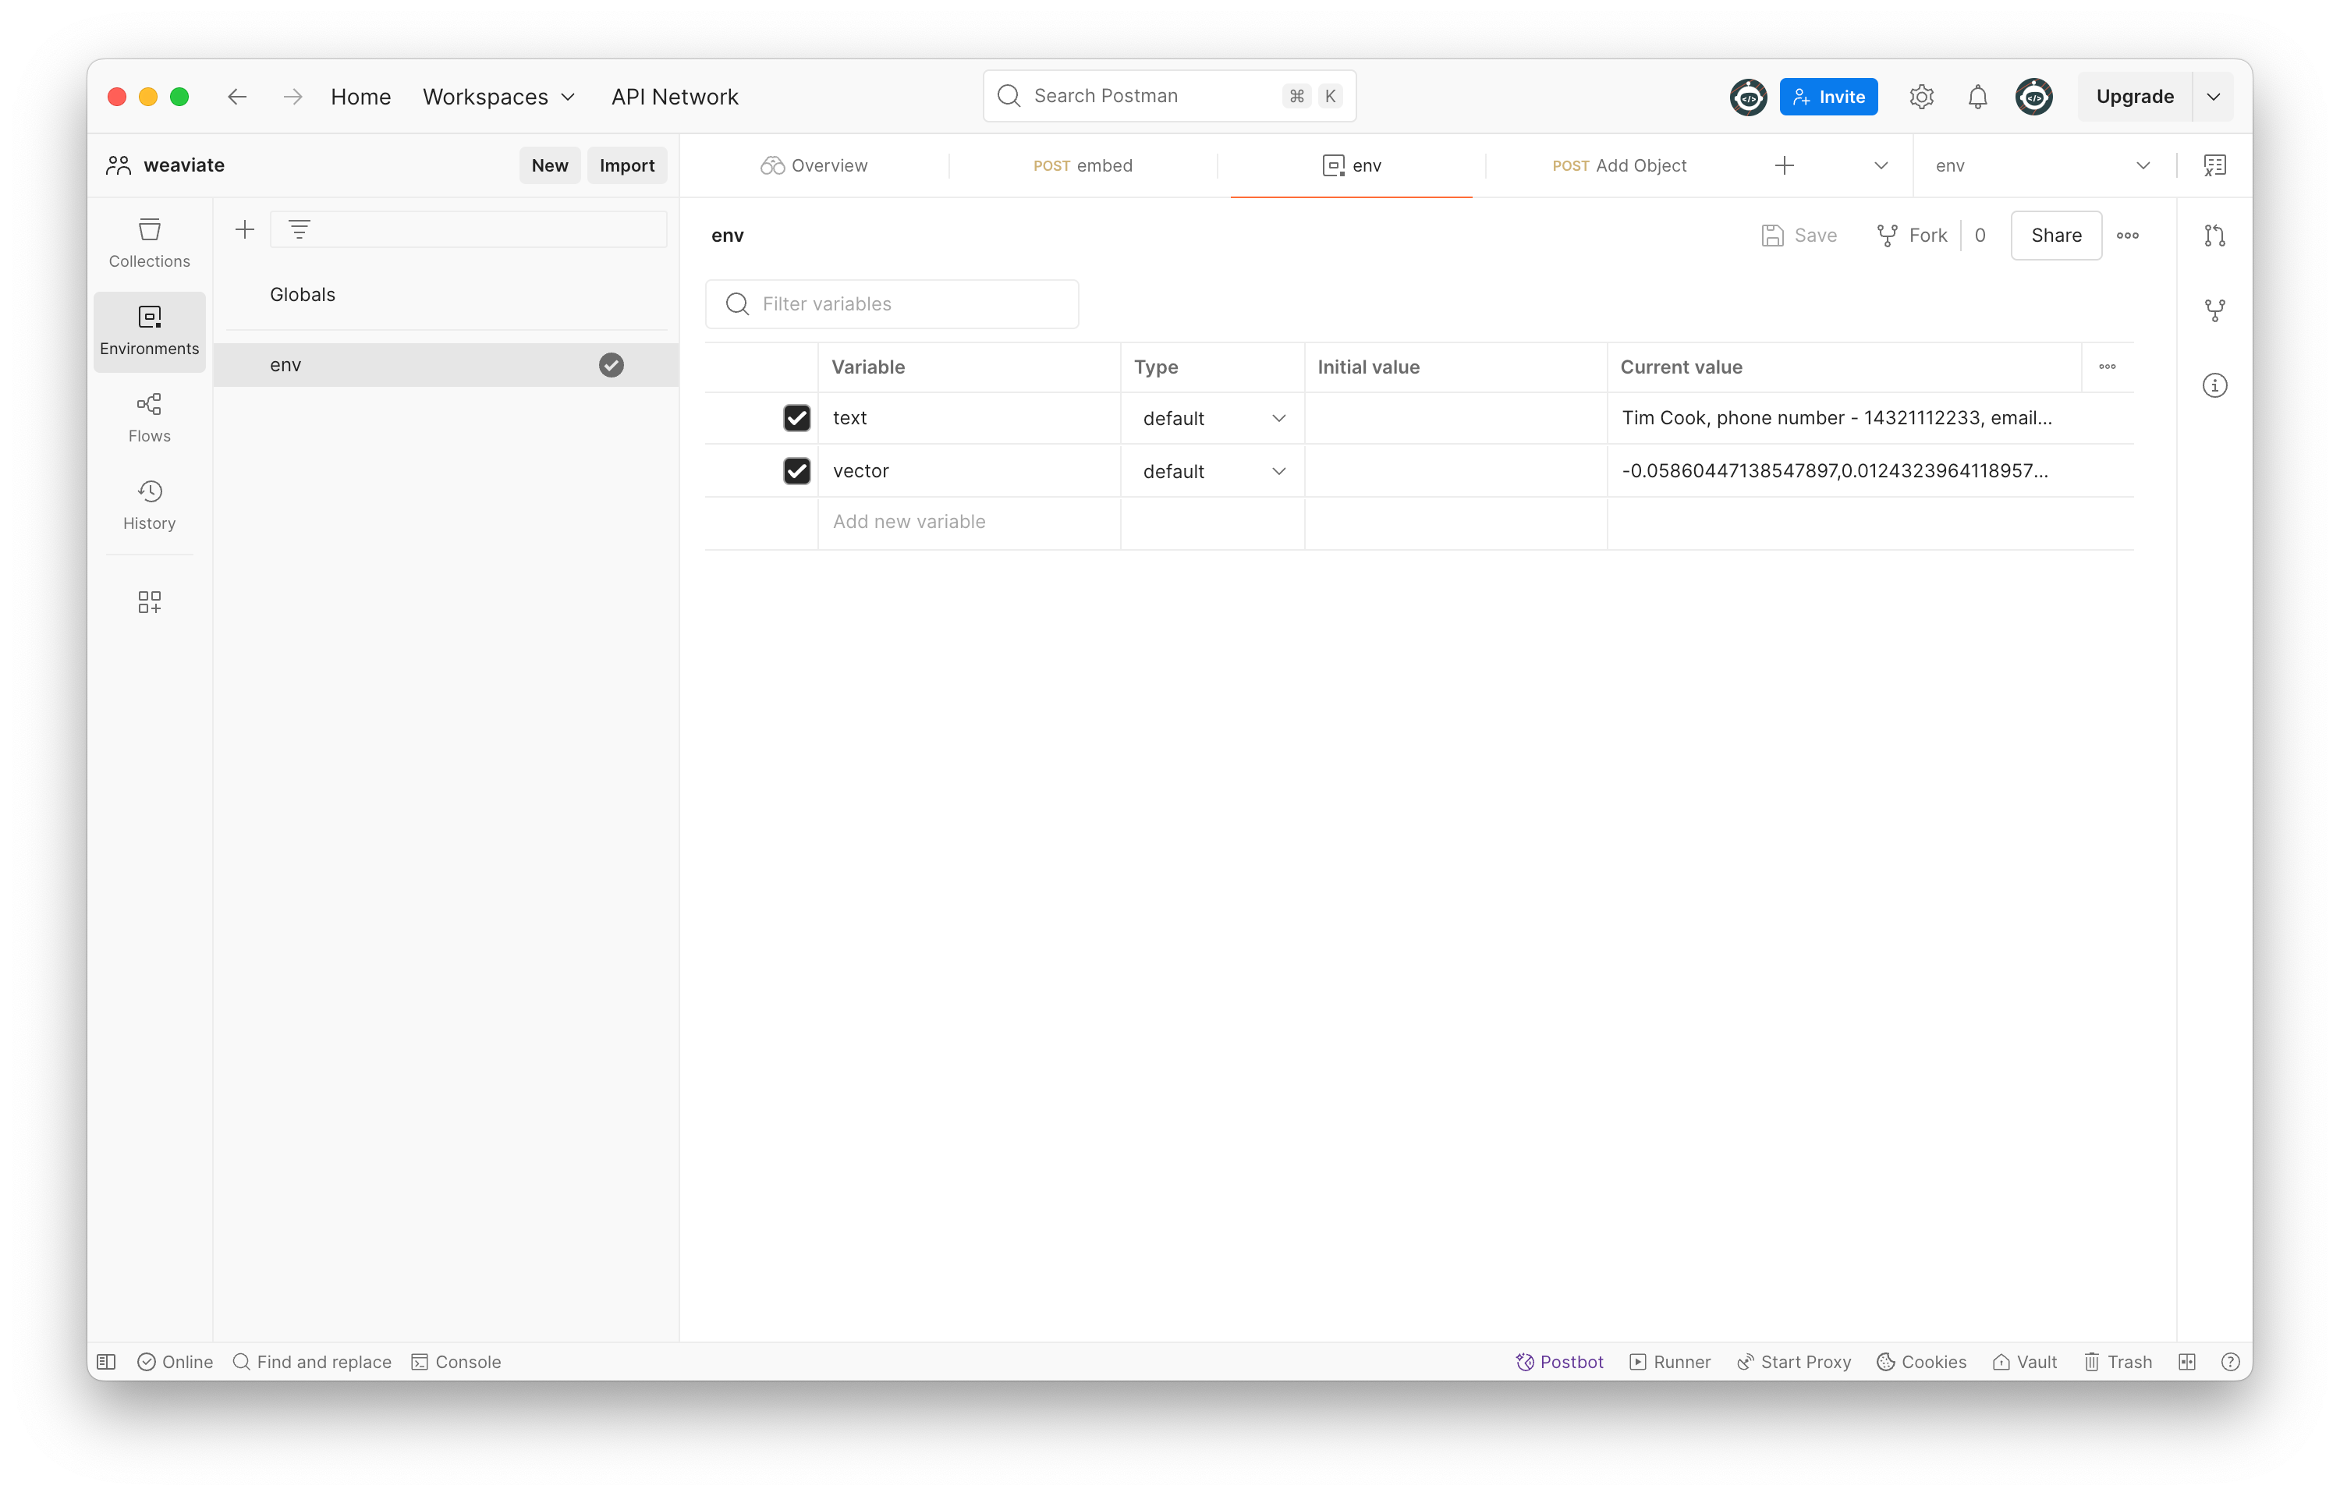Click the Search Postman field

[x=1169, y=96]
